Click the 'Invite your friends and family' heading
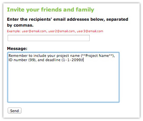The width and height of the screenshot is (143, 121). pos(51,10)
